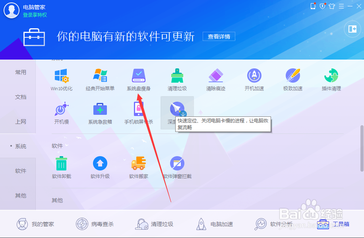
Task: Click 查看详情 to view software updates
Action: pyautogui.click(x=219, y=36)
